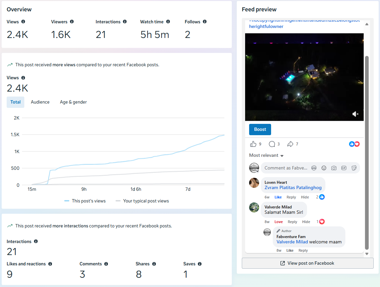Click the comment bubble icon under the post
Viewport: 380px width, 287px height.
[x=272, y=144]
